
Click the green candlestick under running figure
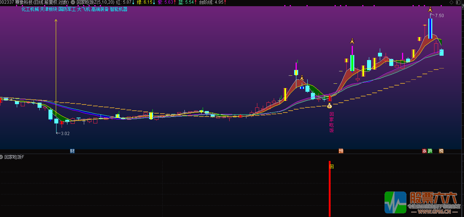coord(352,63)
